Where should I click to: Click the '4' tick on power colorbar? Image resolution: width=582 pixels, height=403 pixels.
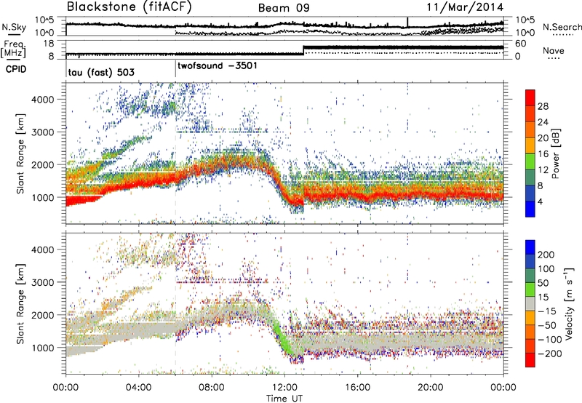(x=540, y=201)
